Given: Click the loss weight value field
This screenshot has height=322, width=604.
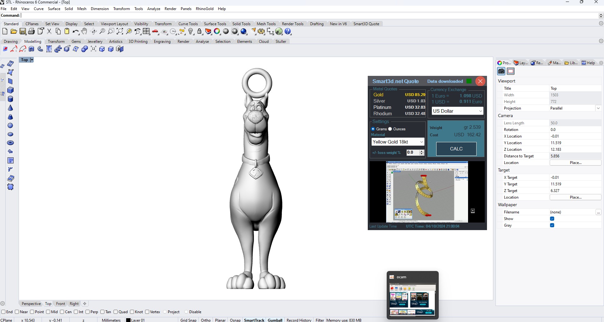Looking at the screenshot, I should (413, 152).
